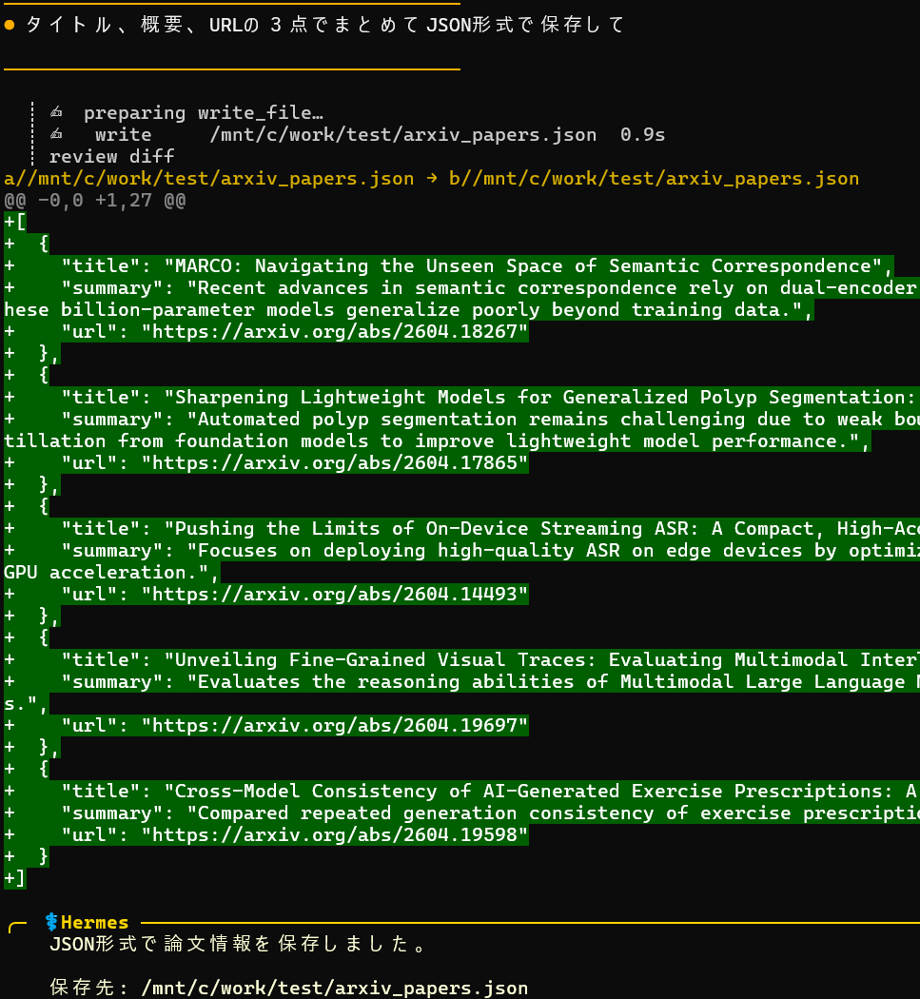This screenshot has height=999, width=920.
Task: Open the arxiv.org/abs/2604.17865 link
Action: click(x=334, y=463)
